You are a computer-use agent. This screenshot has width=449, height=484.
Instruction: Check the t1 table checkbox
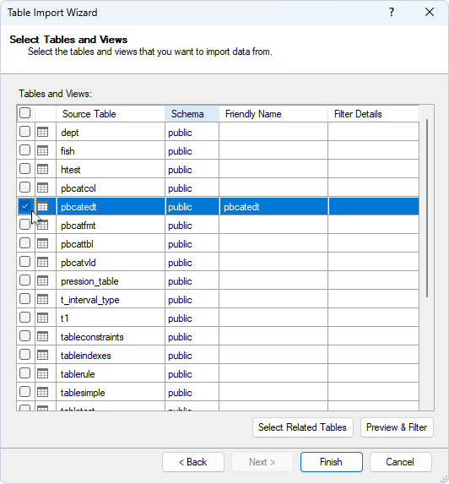coord(25,317)
